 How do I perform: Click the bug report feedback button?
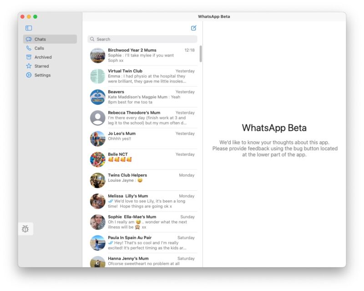tap(25, 229)
